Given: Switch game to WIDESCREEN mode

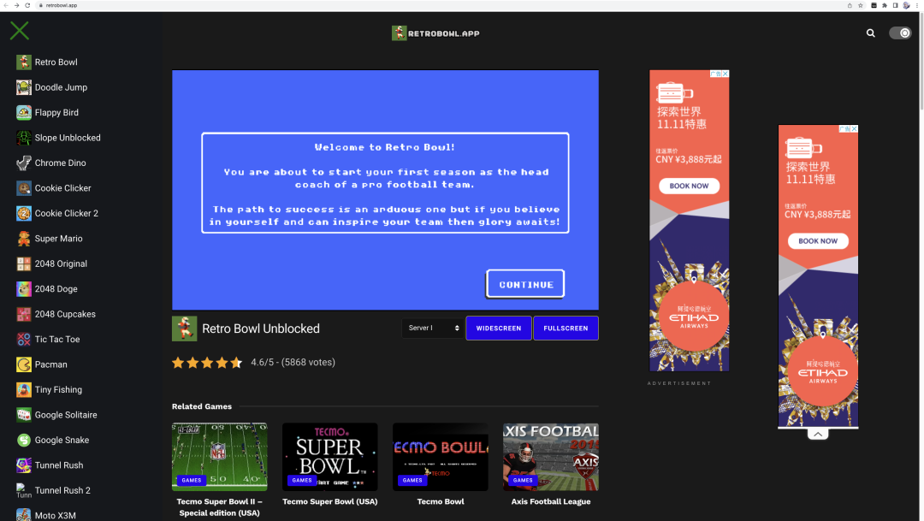Looking at the screenshot, I should point(499,329).
